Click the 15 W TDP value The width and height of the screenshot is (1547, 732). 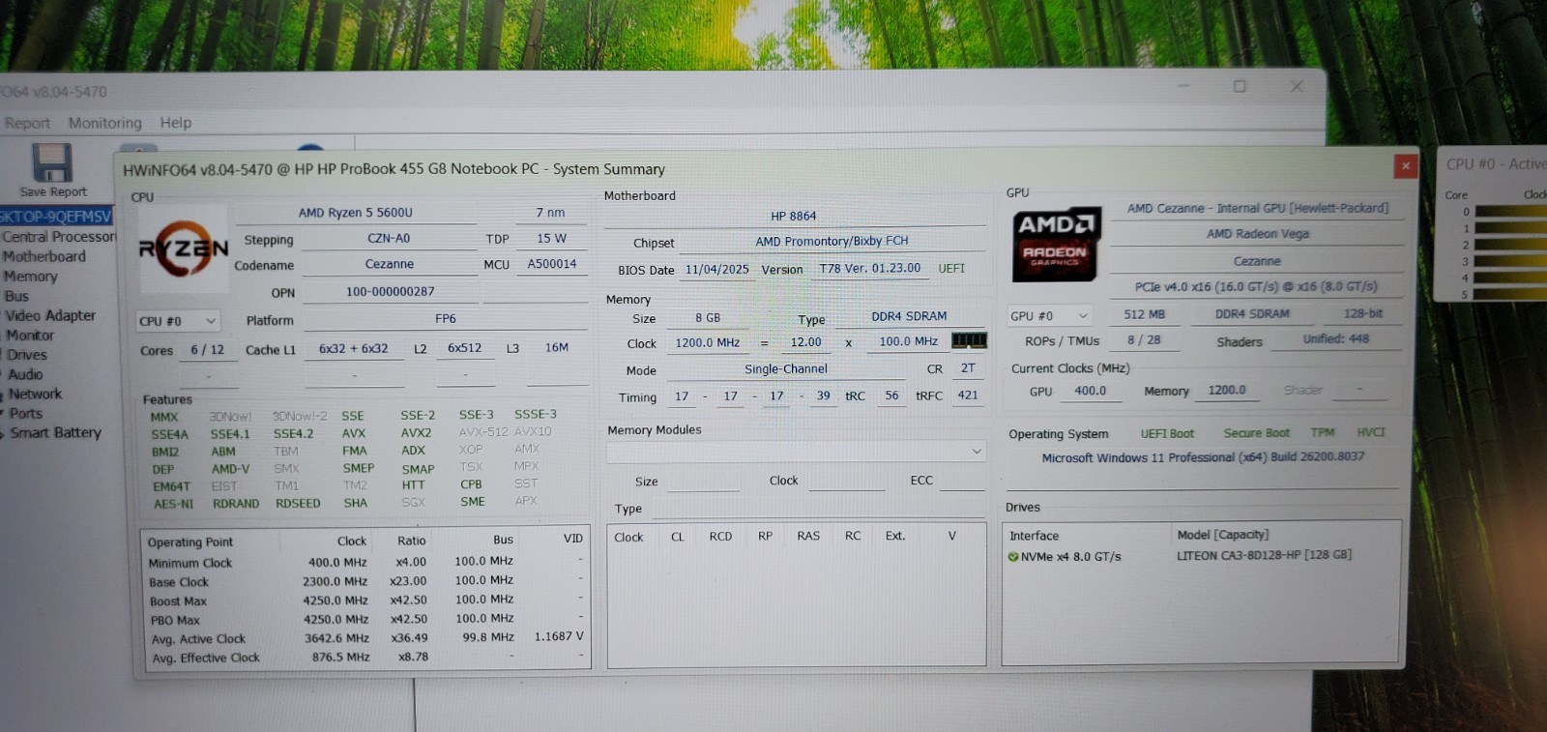pyautogui.click(x=552, y=238)
